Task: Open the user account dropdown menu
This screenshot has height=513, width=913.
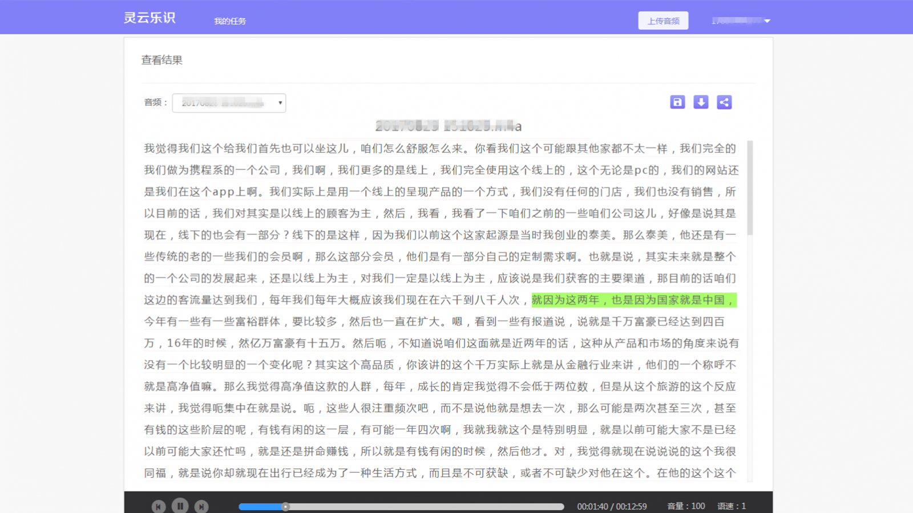Action: [x=741, y=21]
